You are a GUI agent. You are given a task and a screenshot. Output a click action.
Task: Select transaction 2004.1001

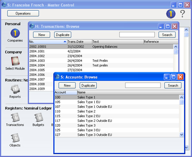(x=101, y=51)
